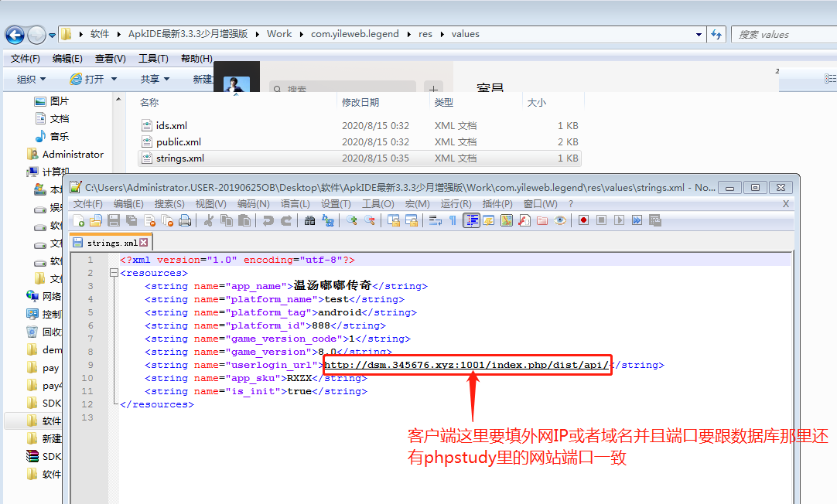
Task: Toggle the indent guide toolbar button
Action: pyautogui.click(x=471, y=220)
